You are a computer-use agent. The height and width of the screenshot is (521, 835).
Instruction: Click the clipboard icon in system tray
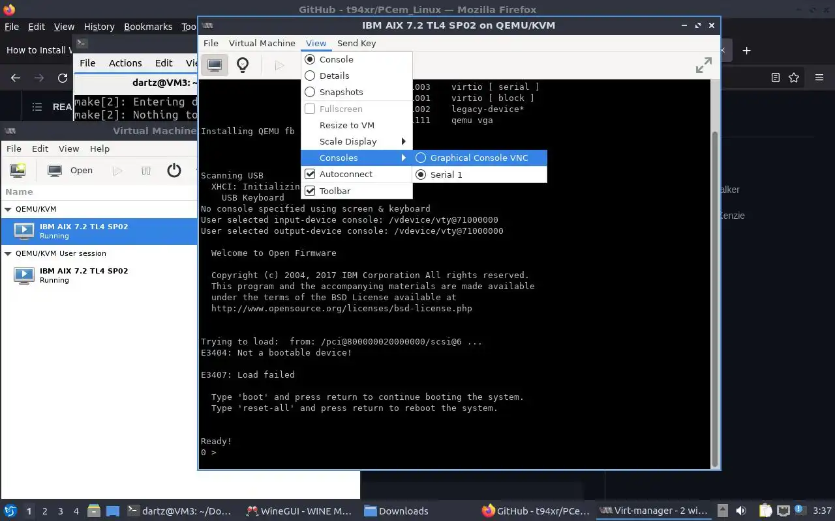765,511
